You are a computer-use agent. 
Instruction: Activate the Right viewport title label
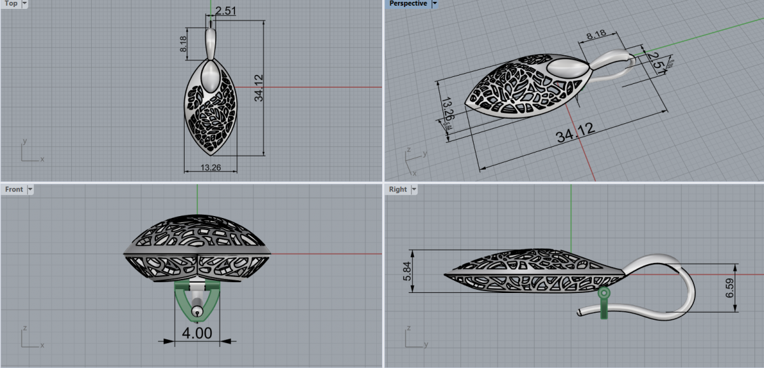click(x=398, y=189)
